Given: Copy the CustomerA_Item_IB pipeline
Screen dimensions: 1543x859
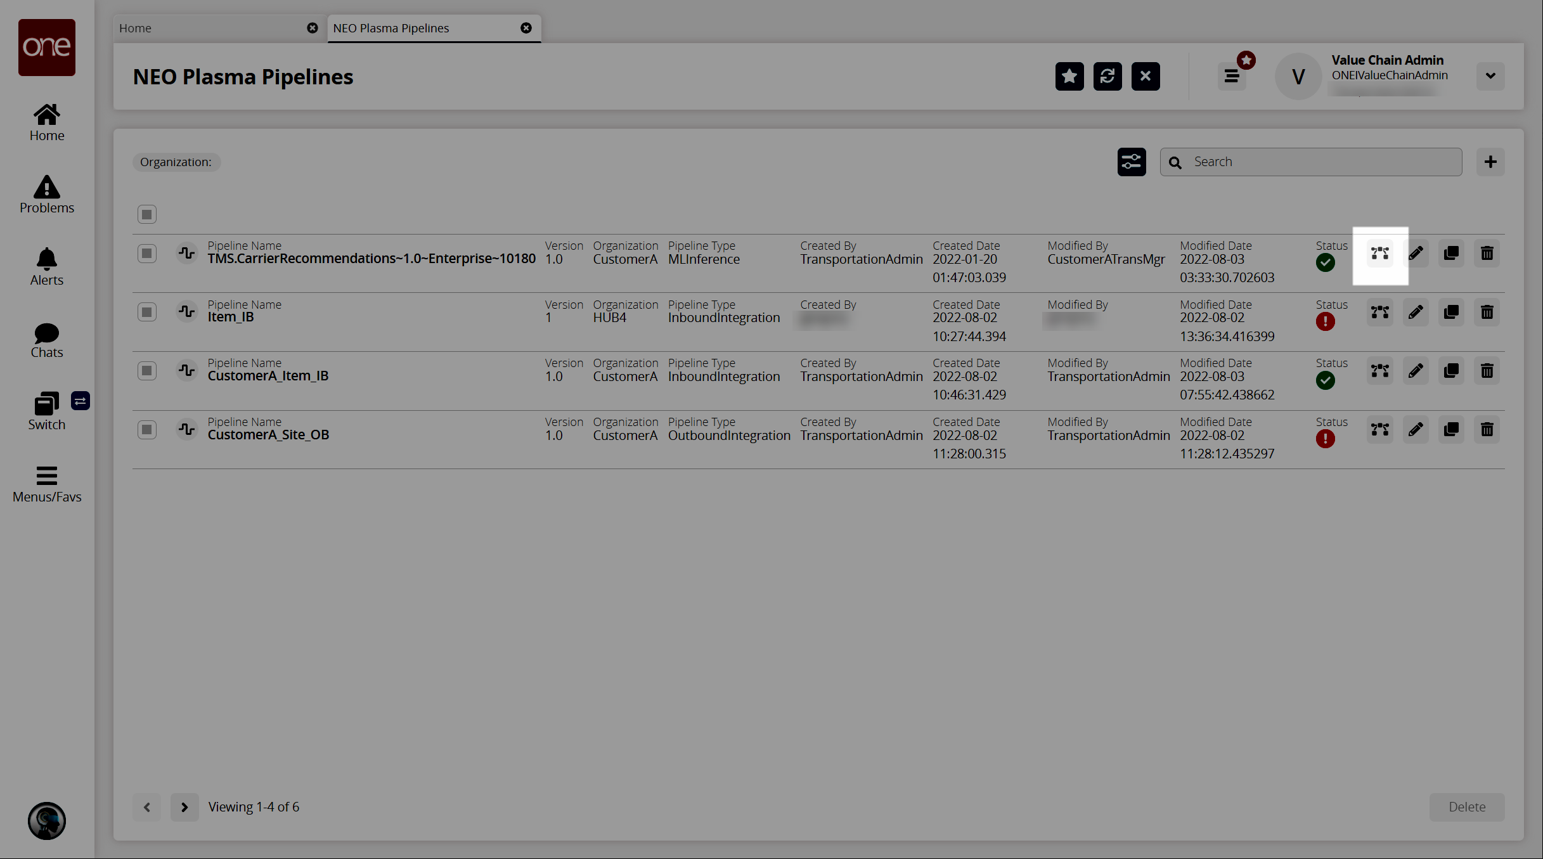Looking at the screenshot, I should click(x=1451, y=371).
